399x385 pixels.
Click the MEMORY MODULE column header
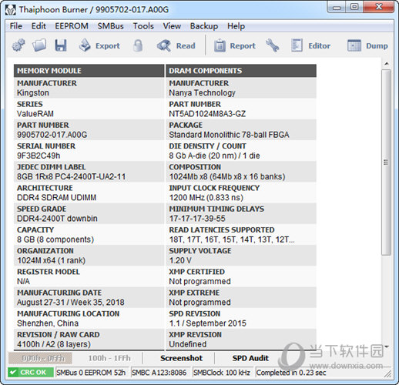coord(89,71)
